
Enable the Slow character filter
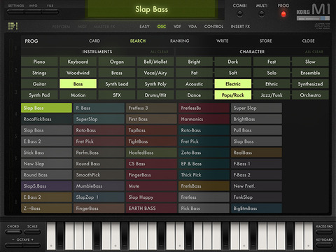point(310,62)
